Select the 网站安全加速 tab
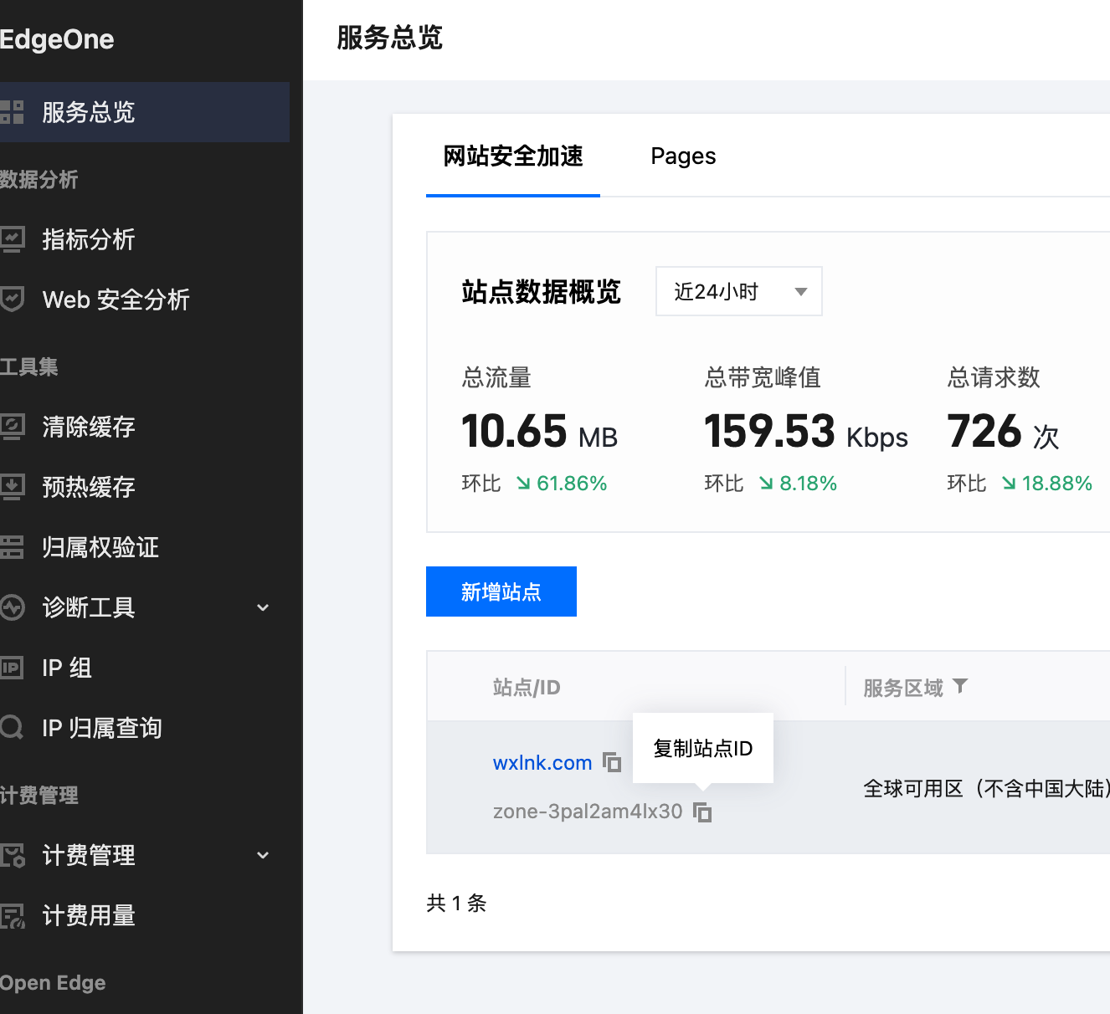This screenshot has height=1014, width=1110. tap(512, 156)
